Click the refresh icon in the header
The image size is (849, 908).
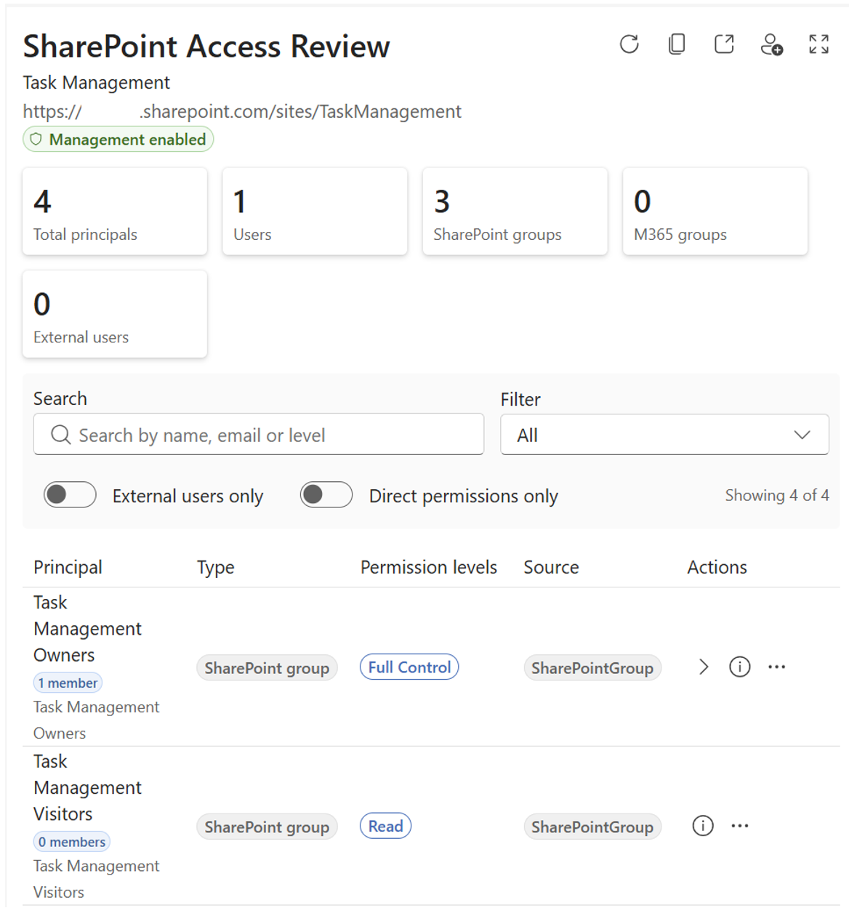629,44
